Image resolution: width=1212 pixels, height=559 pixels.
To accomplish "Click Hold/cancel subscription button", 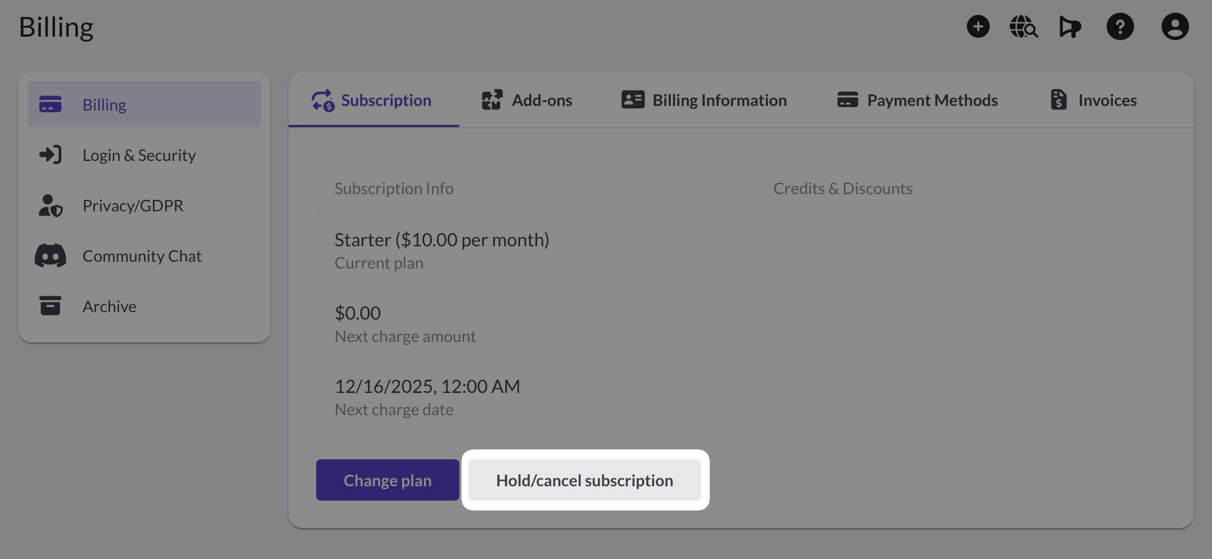I will click(584, 480).
